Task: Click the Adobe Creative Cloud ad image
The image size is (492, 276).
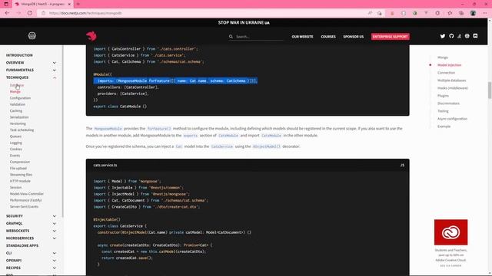Action: click(x=450, y=232)
